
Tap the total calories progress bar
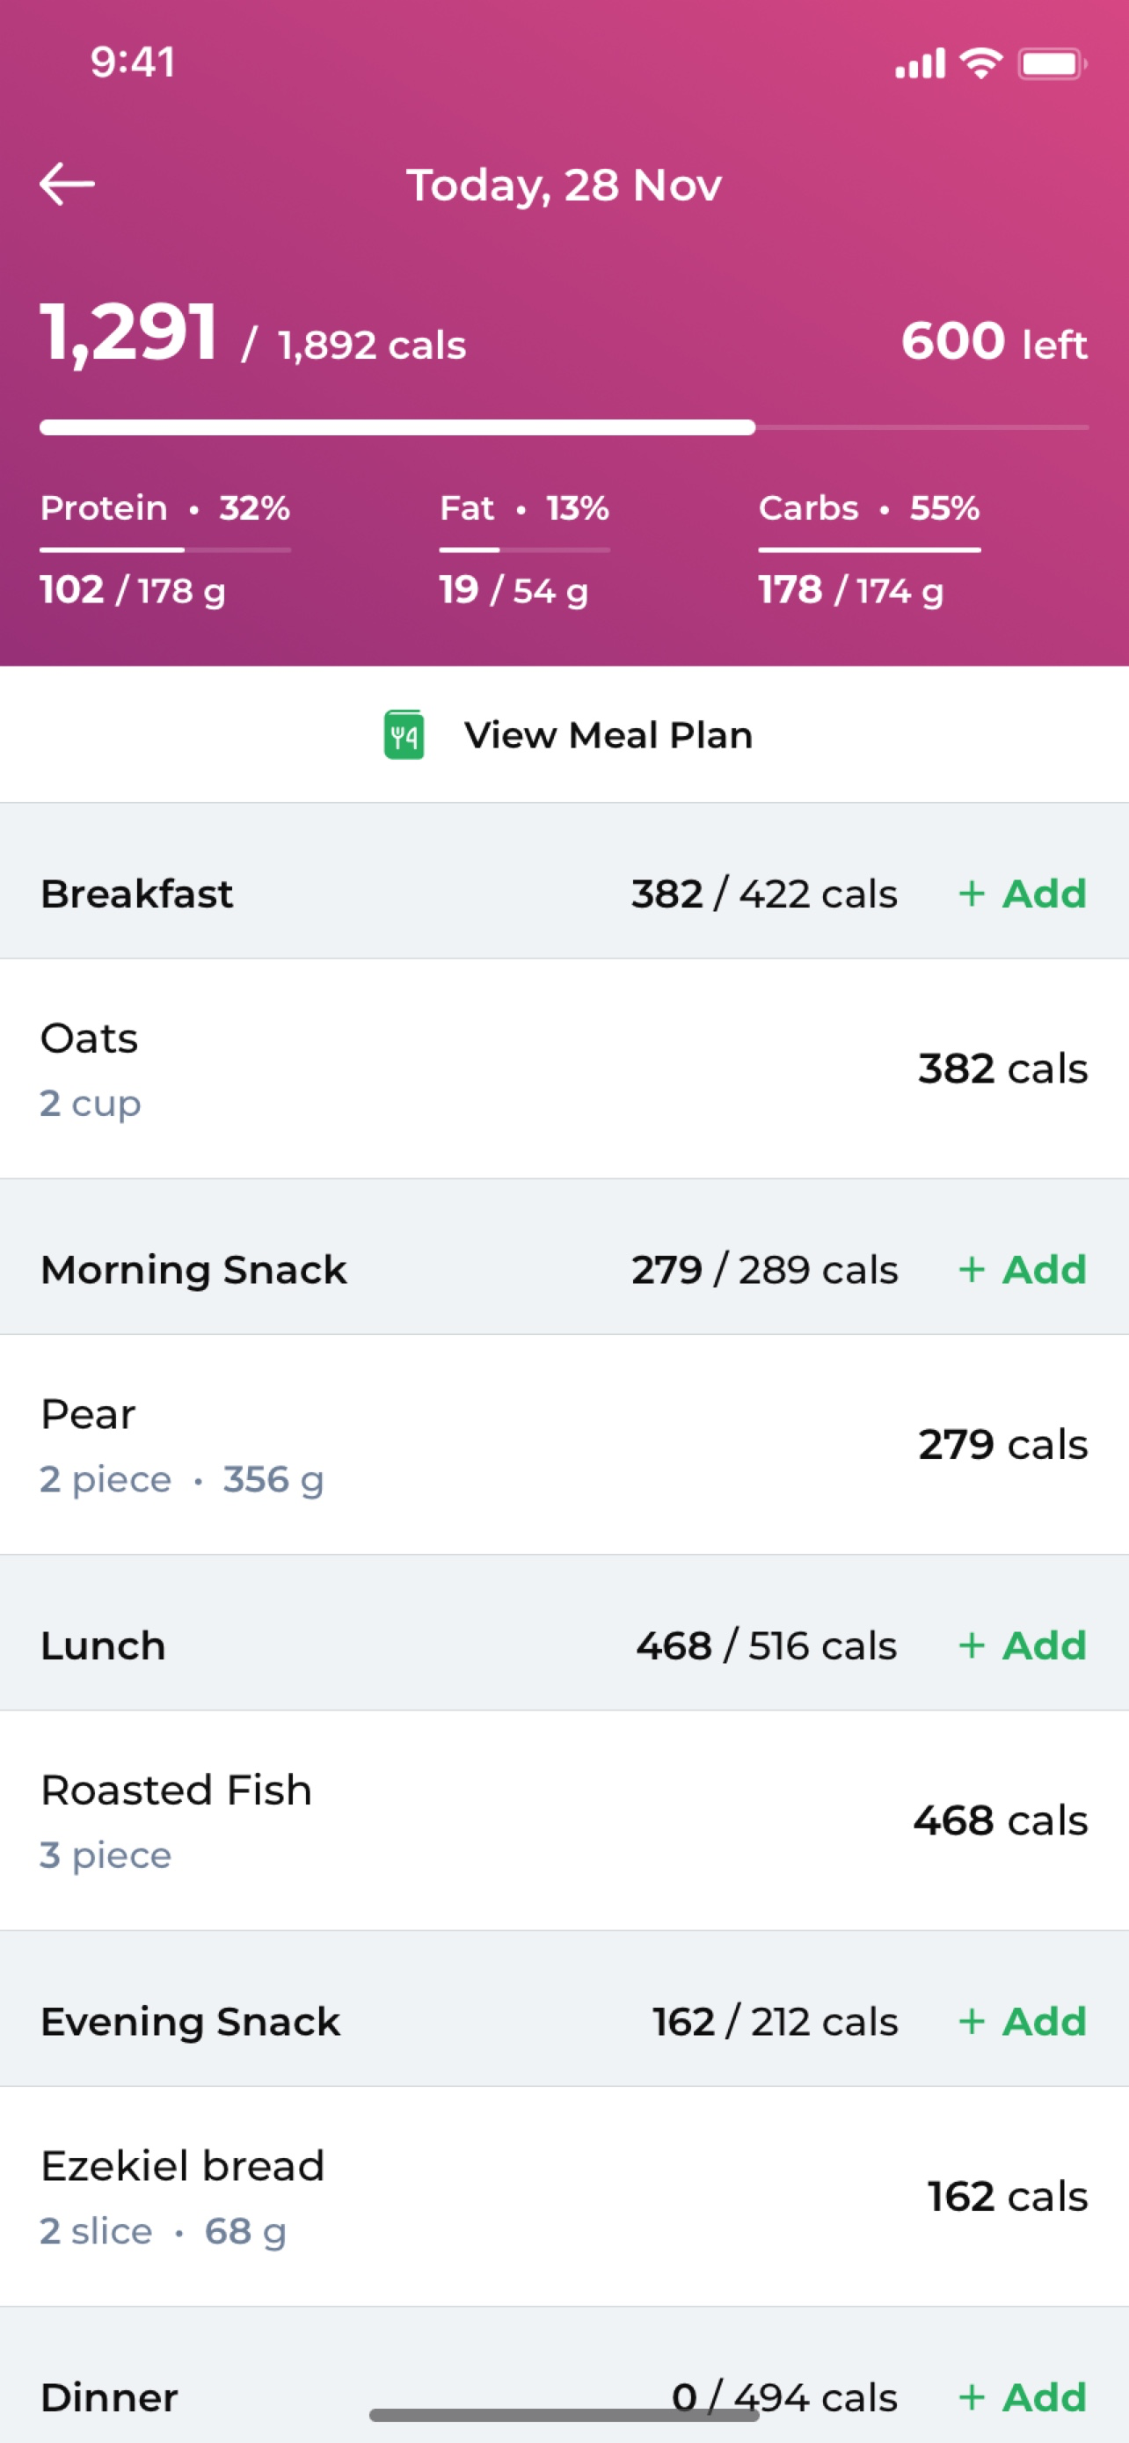(564, 427)
